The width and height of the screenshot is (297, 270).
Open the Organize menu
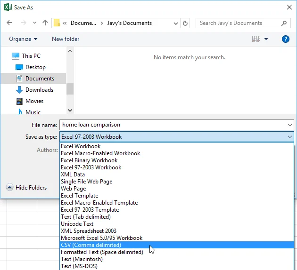[x=23, y=39]
